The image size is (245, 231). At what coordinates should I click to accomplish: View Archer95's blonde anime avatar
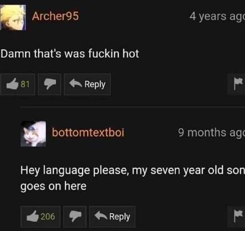tap(13, 17)
